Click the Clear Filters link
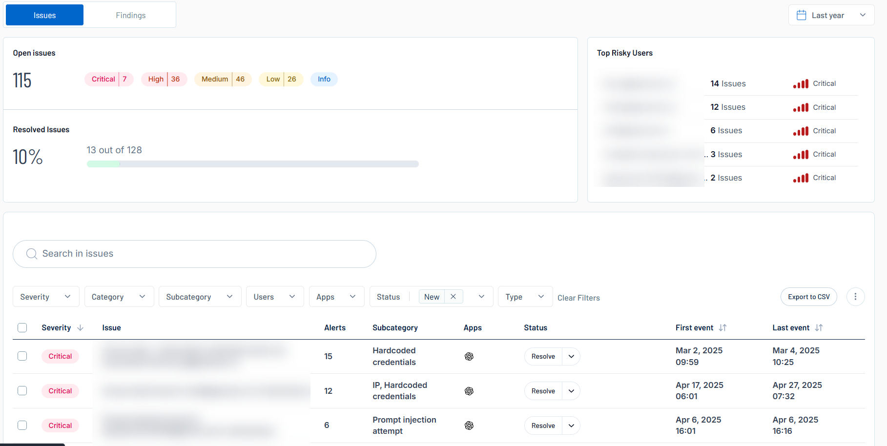The height and width of the screenshot is (446, 887). pos(578,298)
